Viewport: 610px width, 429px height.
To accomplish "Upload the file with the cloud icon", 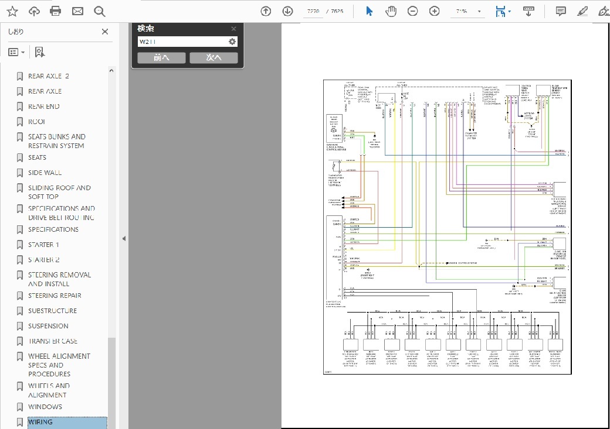I will coord(34,11).
